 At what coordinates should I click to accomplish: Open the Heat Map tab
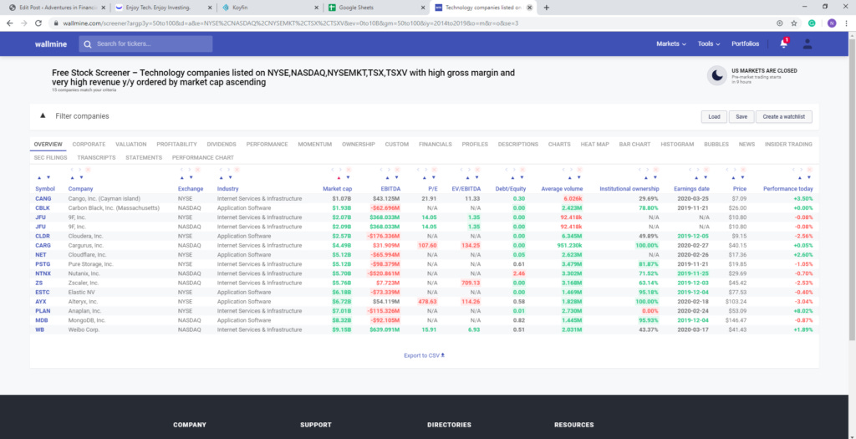(594, 144)
